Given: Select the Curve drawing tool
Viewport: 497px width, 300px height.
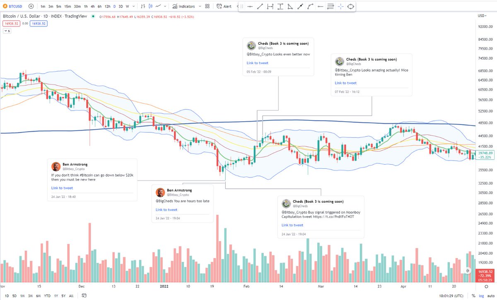Looking at the screenshot, I should coord(310,7).
